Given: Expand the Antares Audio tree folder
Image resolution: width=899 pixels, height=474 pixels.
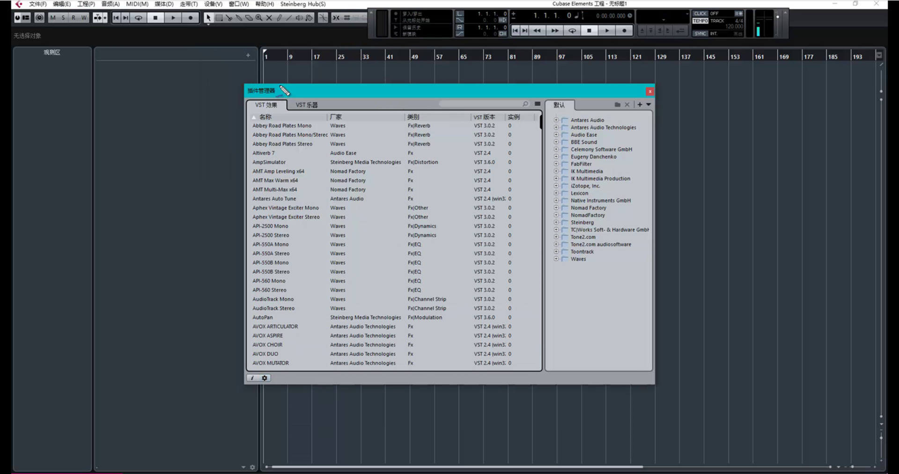Looking at the screenshot, I should tap(556, 120).
